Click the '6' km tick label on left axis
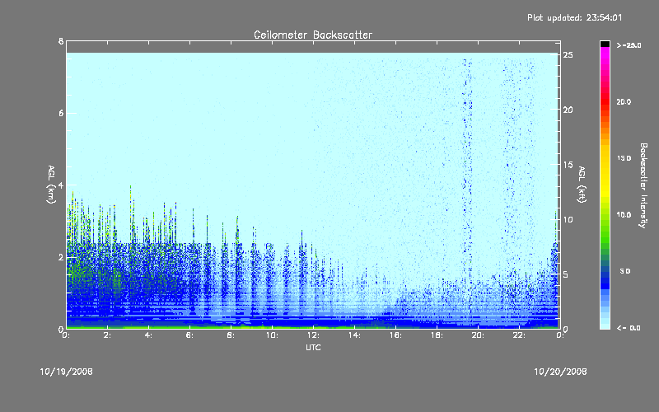This screenshot has width=659, height=412. click(61, 113)
